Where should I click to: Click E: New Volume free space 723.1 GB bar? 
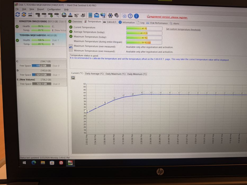pyautogui.click(x=42, y=84)
